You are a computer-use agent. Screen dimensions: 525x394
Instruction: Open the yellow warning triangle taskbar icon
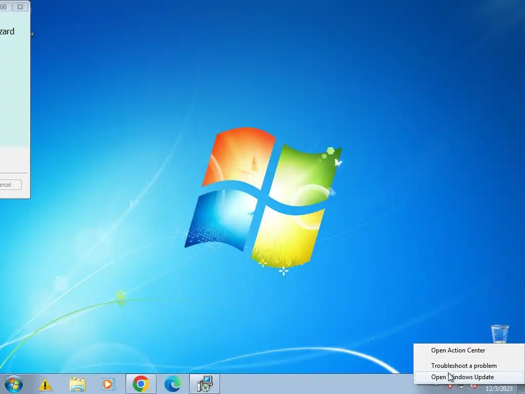coord(45,384)
